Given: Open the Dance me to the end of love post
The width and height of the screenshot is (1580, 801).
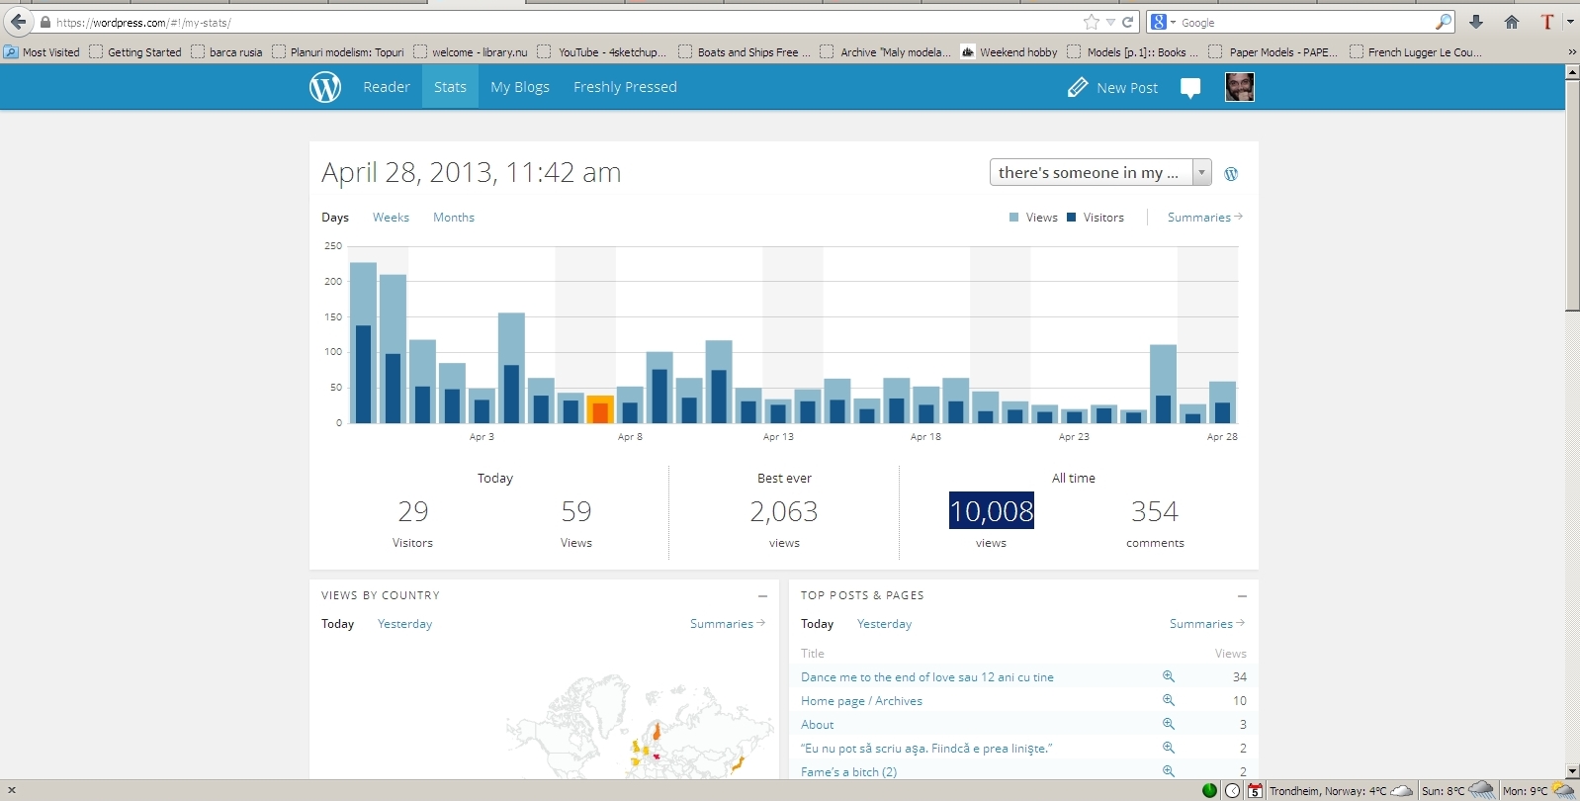Looking at the screenshot, I should click(926, 677).
